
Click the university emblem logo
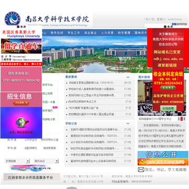(12, 18)
